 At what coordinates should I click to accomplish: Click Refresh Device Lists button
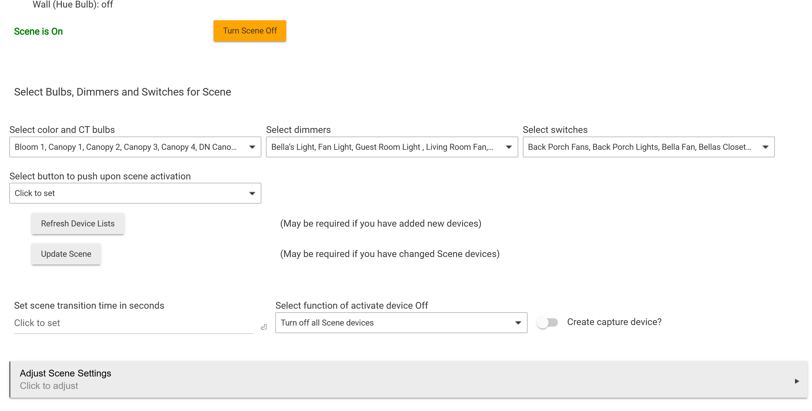[78, 224]
